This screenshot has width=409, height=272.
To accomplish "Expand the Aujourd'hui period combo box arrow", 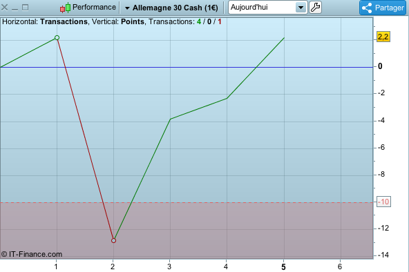I will point(301,8).
